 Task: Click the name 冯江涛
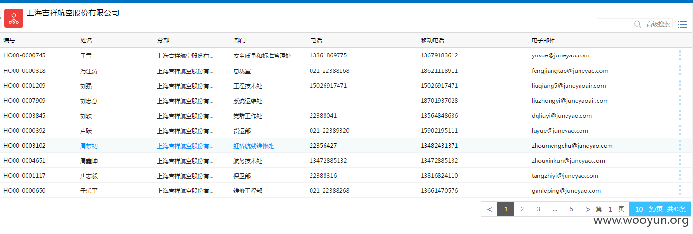click(89, 71)
